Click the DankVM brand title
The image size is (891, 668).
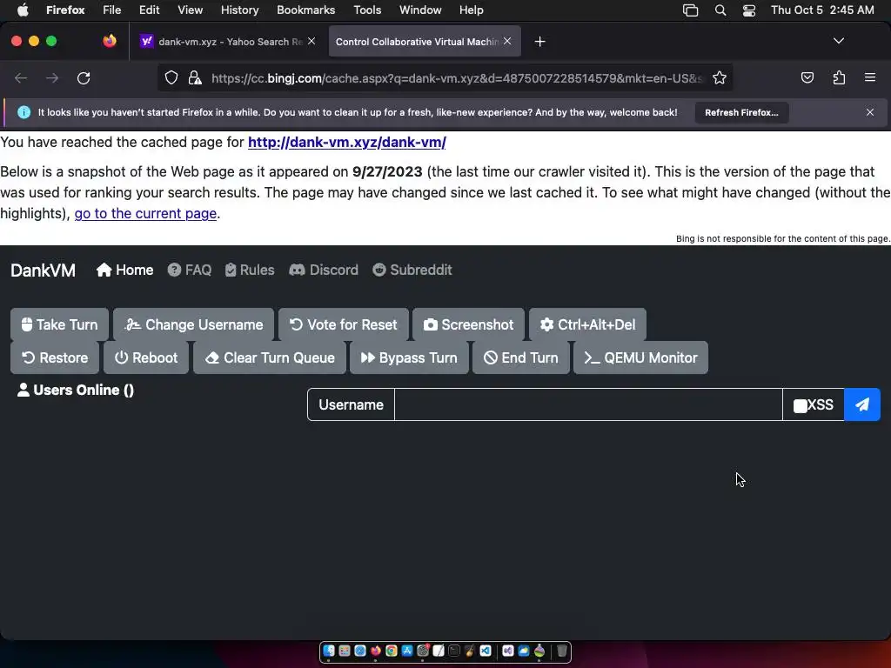(43, 270)
